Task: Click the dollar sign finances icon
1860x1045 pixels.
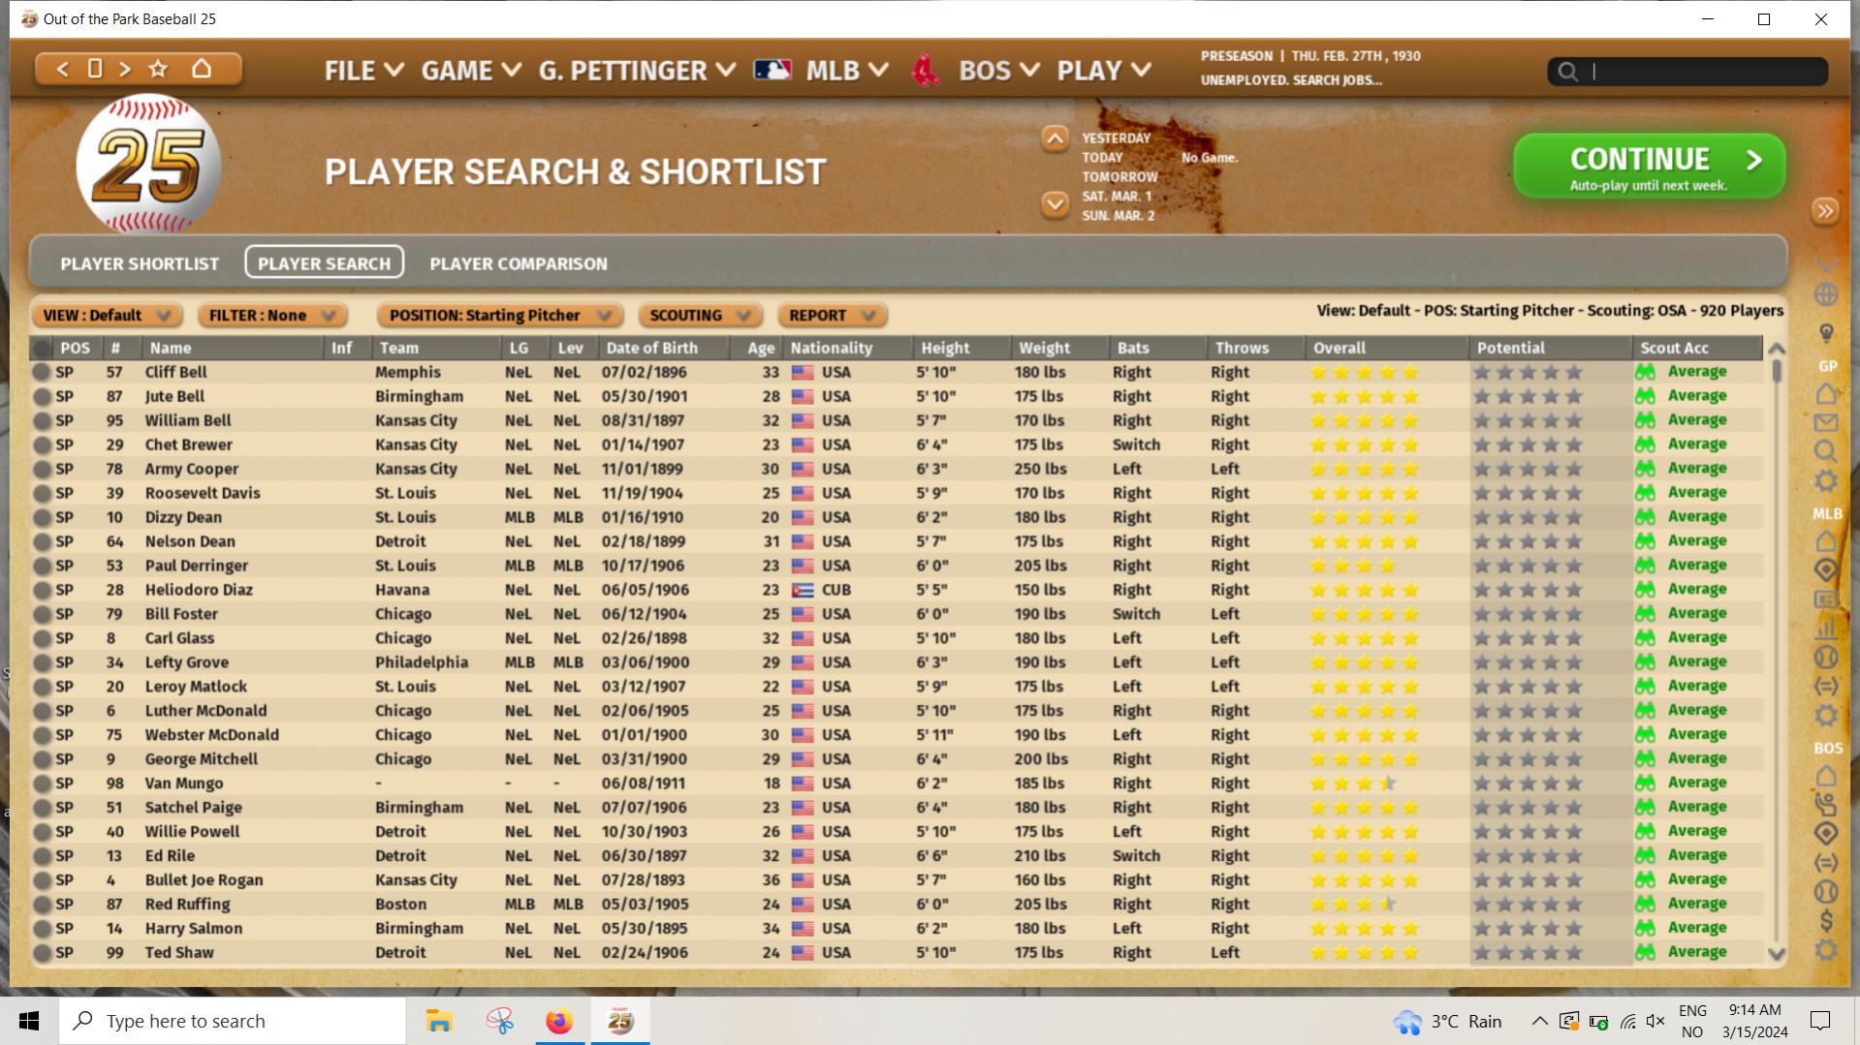Action: 1826,920
